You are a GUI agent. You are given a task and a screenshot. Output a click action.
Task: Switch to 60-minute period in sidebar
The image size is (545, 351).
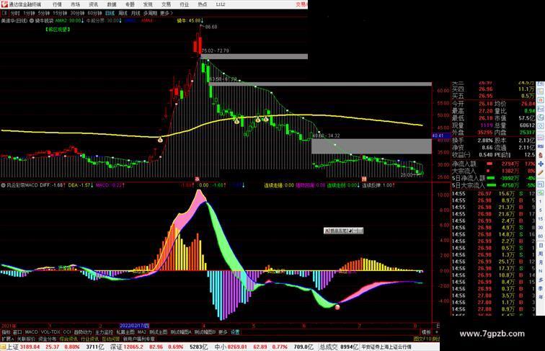pos(541,236)
